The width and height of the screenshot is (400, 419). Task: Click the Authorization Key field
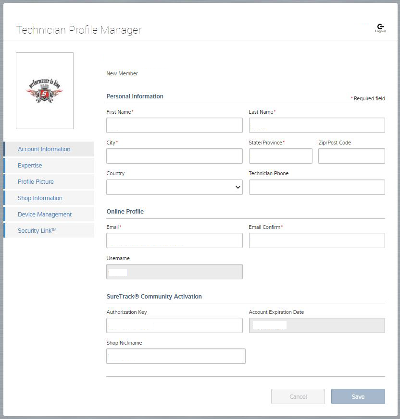174,325
